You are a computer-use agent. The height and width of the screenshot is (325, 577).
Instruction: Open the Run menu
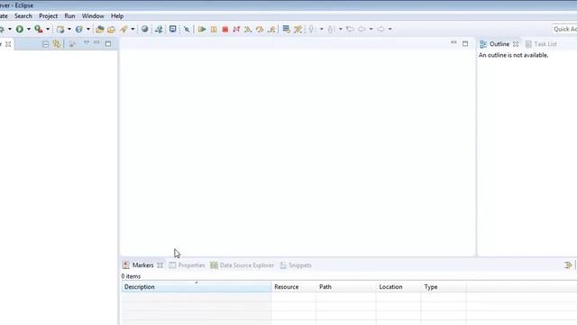(69, 16)
